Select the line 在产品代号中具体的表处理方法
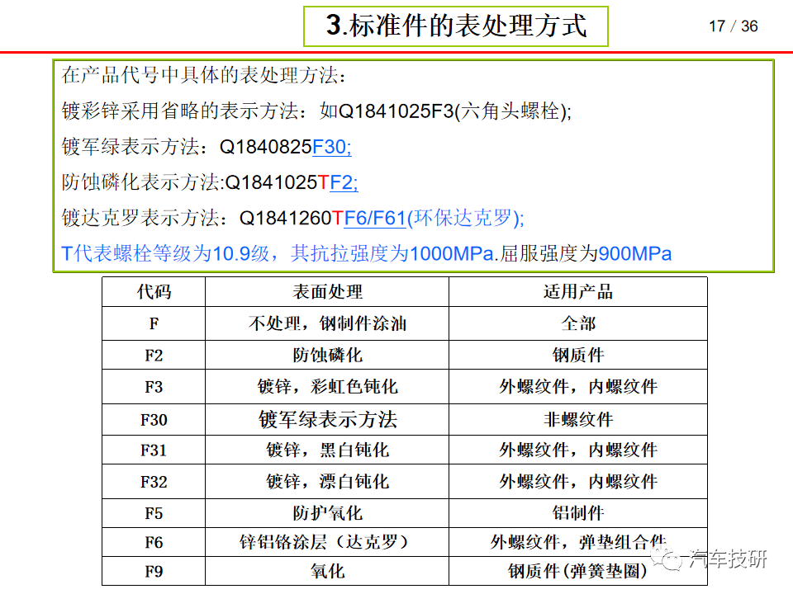The image size is (793, 594). (x=203, y=75)
